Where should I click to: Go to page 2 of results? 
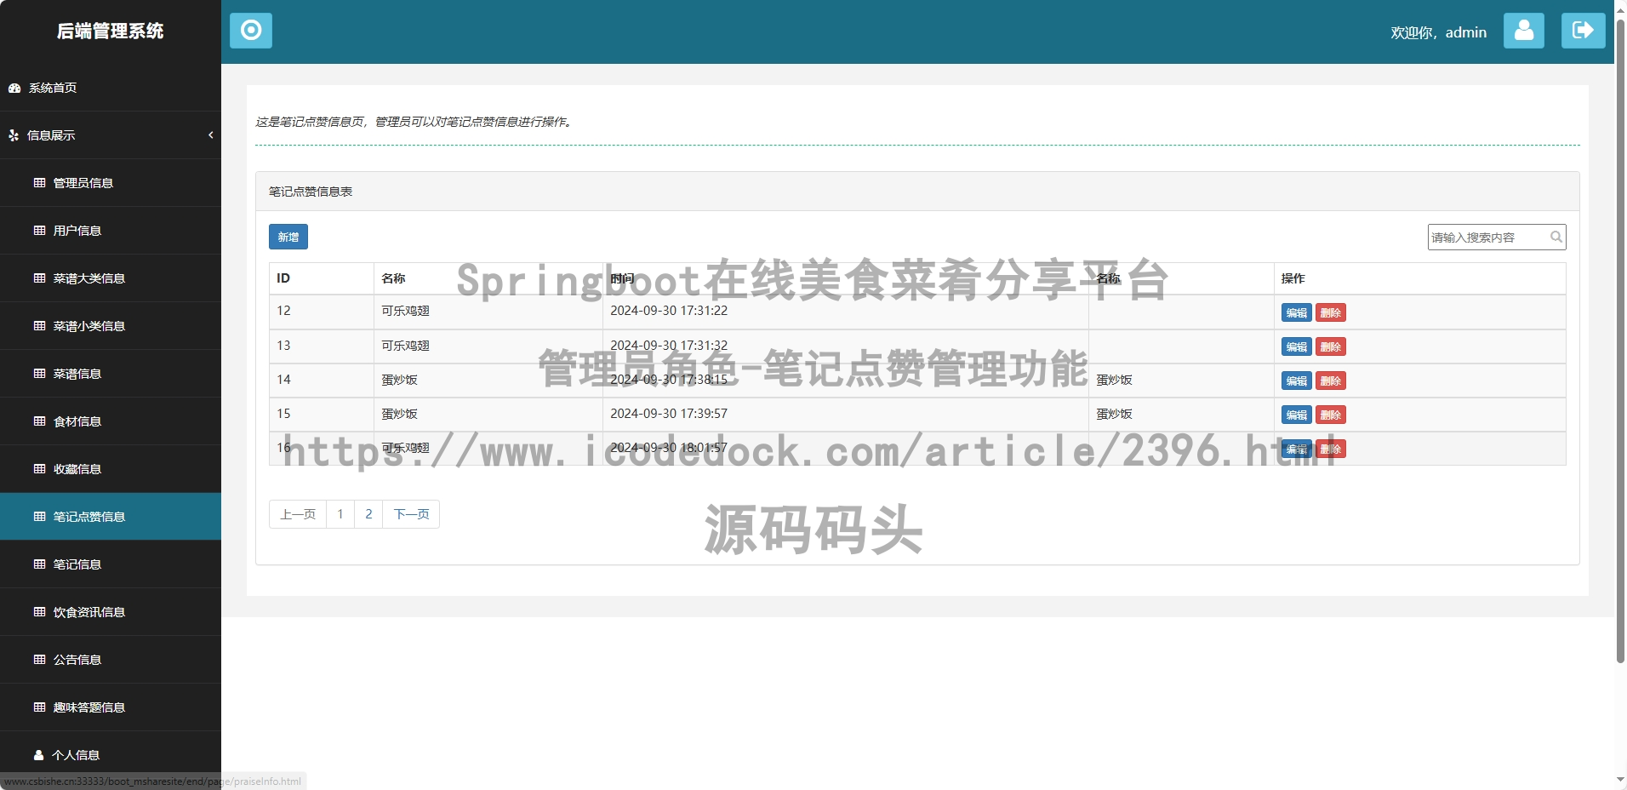click(x=368, y=514)
